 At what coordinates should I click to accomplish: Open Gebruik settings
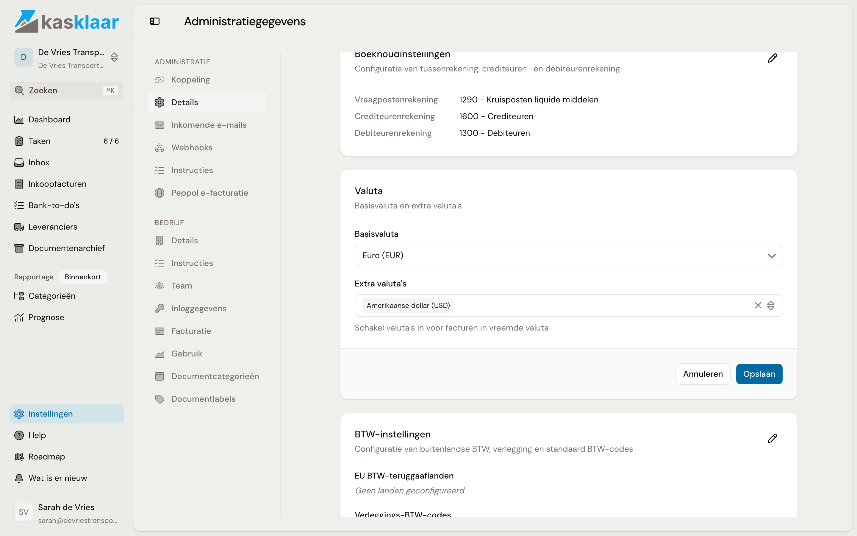207,354
